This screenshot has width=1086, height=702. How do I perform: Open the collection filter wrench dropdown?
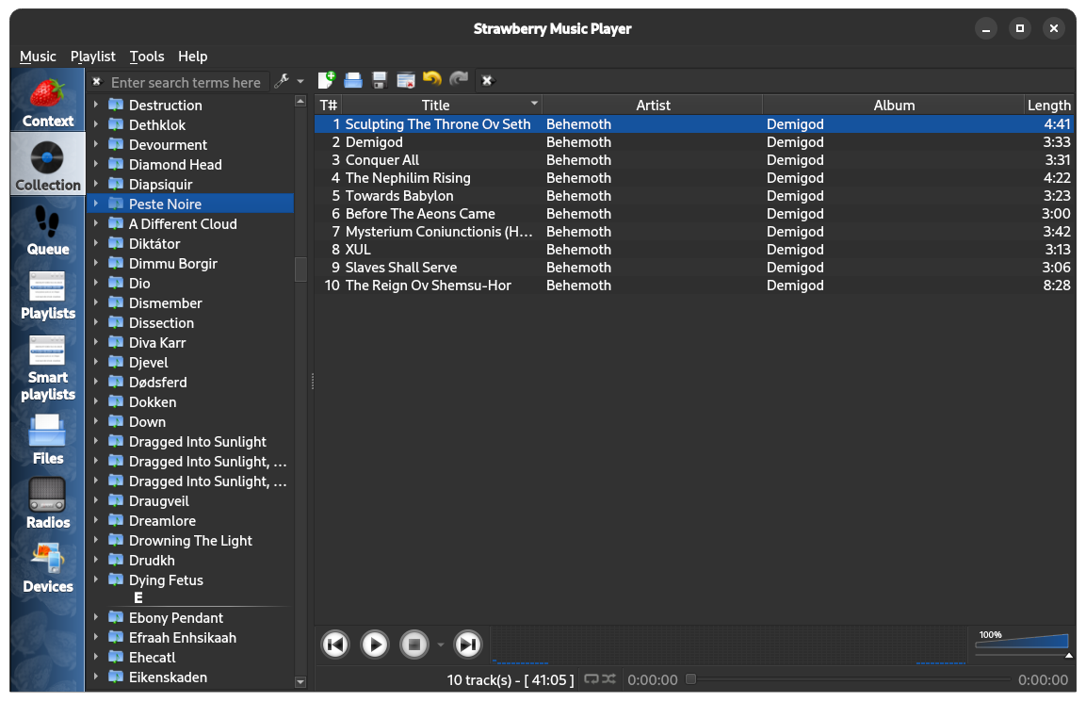287,82
